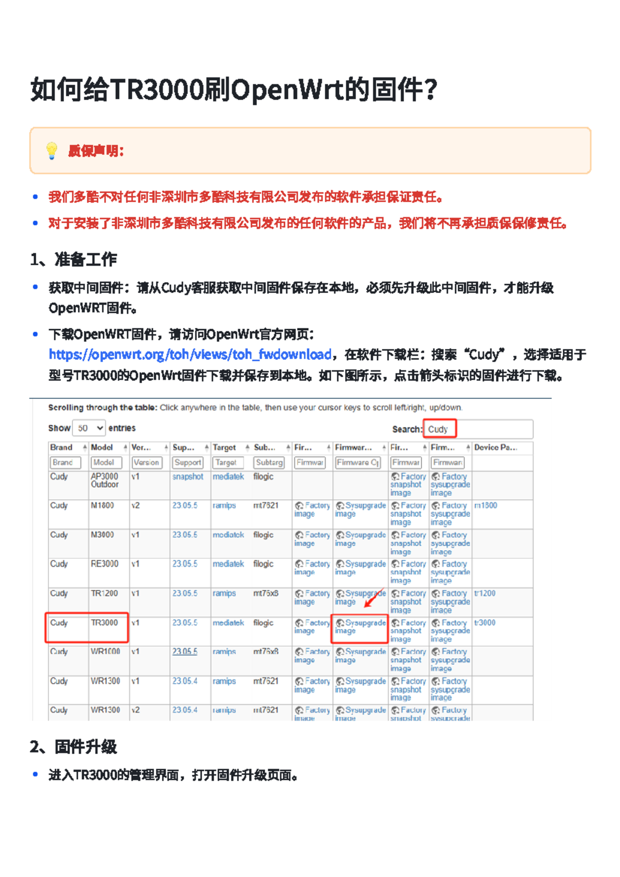
Task: Click download icon of M1800 Factory image
Action: [299, 506]
